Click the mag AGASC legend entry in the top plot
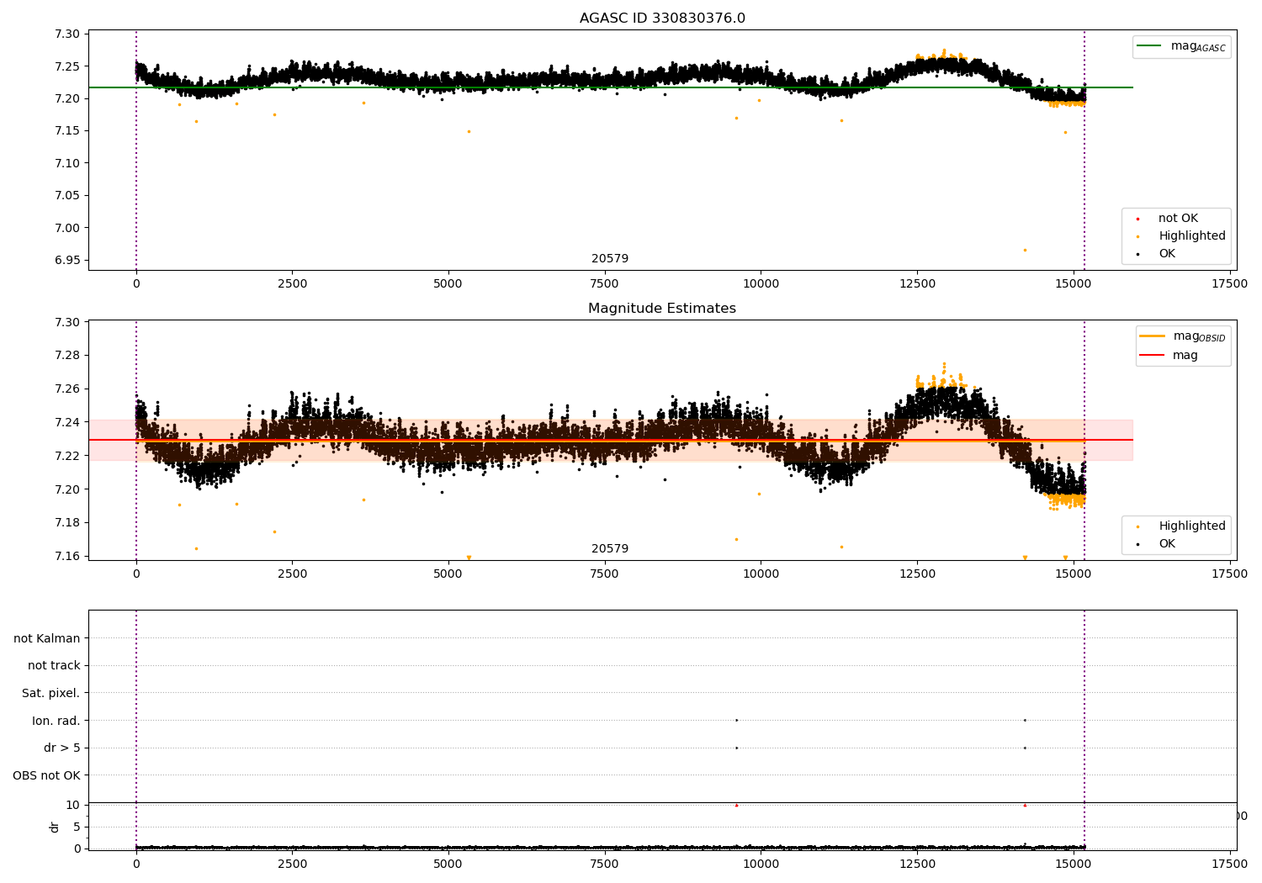 (1181, 46)
